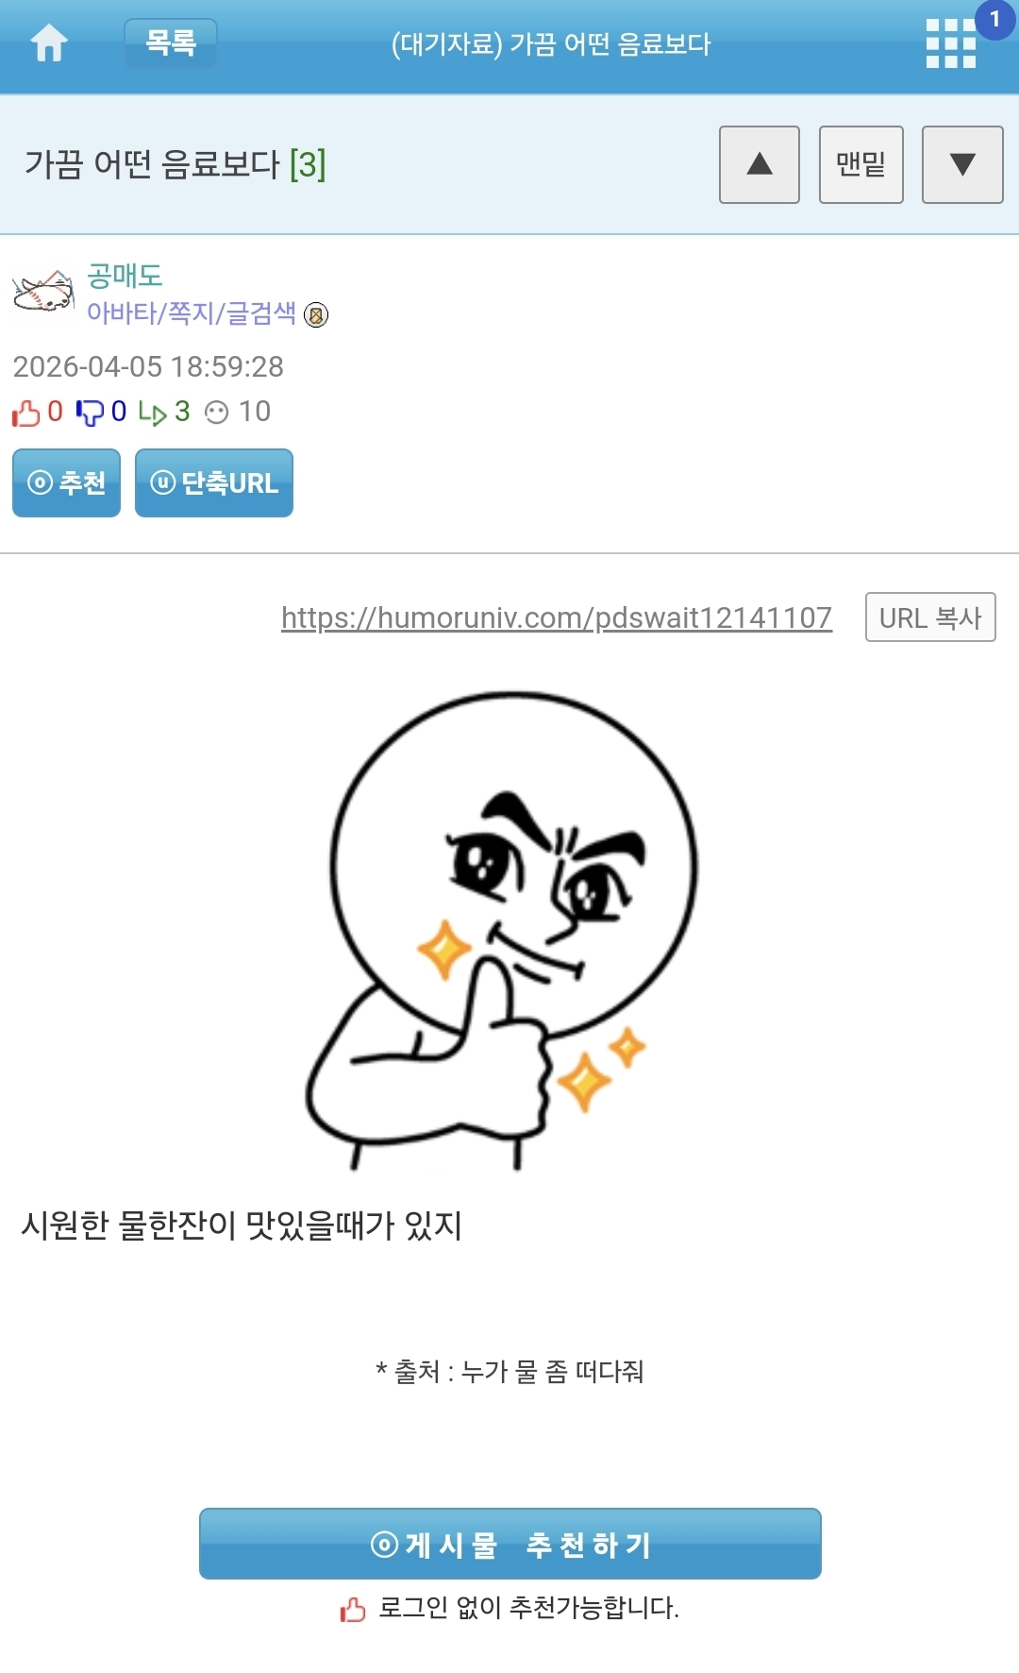Open author name 공매도 profile link
The image size is (1019, 1673).
tap(125, 276)
